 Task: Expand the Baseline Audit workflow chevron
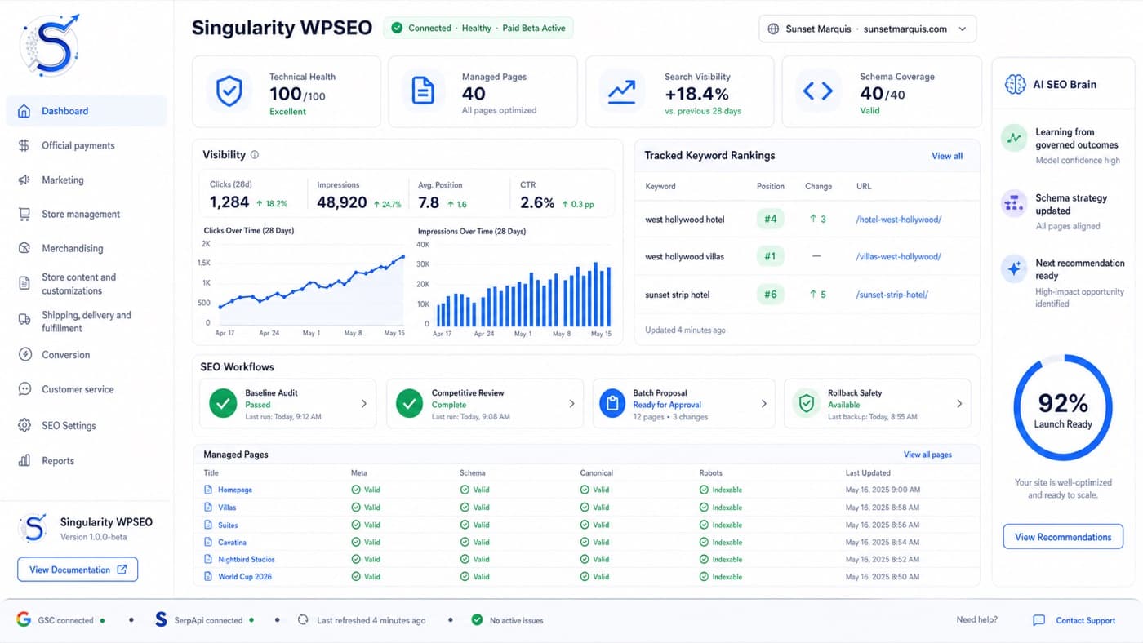pyautogui.click(x=364, y=403)
